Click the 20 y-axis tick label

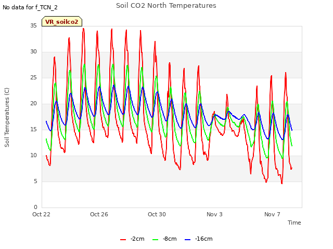[33, 104]
